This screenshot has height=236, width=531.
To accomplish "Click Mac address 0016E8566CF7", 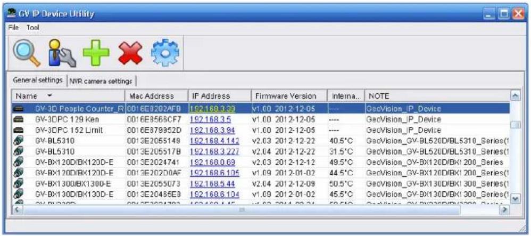I will (x=154, y=119).
